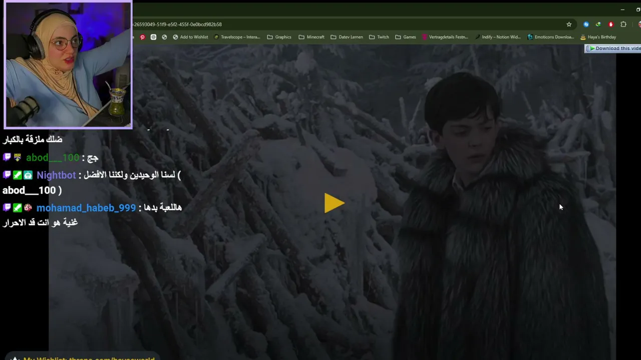Click the Twitch badge in Nightbot's row
The width and height of the screenshot is (641, 360).
pos(7,175)
